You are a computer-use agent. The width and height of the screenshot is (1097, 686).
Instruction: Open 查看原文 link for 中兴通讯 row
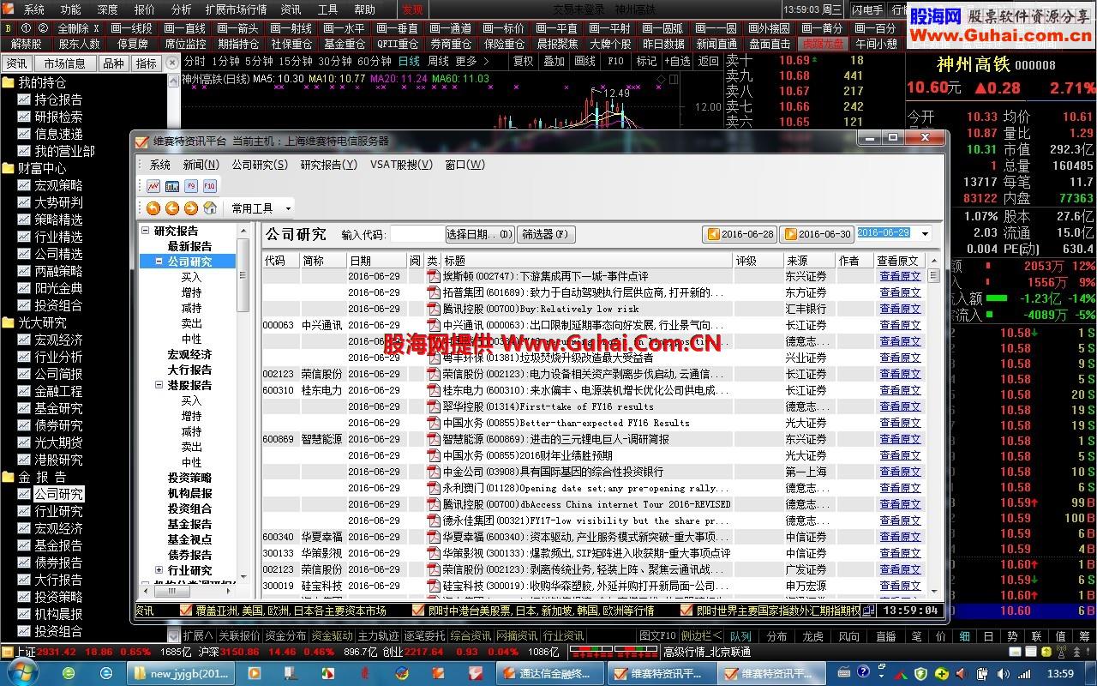(x=900, y=325)
